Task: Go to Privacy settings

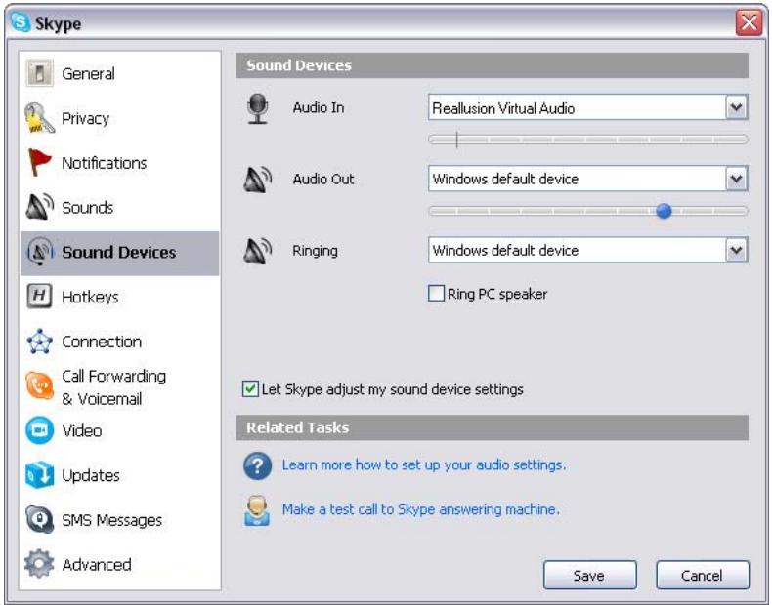Action: pyautogui.click(x=86, y=119)
